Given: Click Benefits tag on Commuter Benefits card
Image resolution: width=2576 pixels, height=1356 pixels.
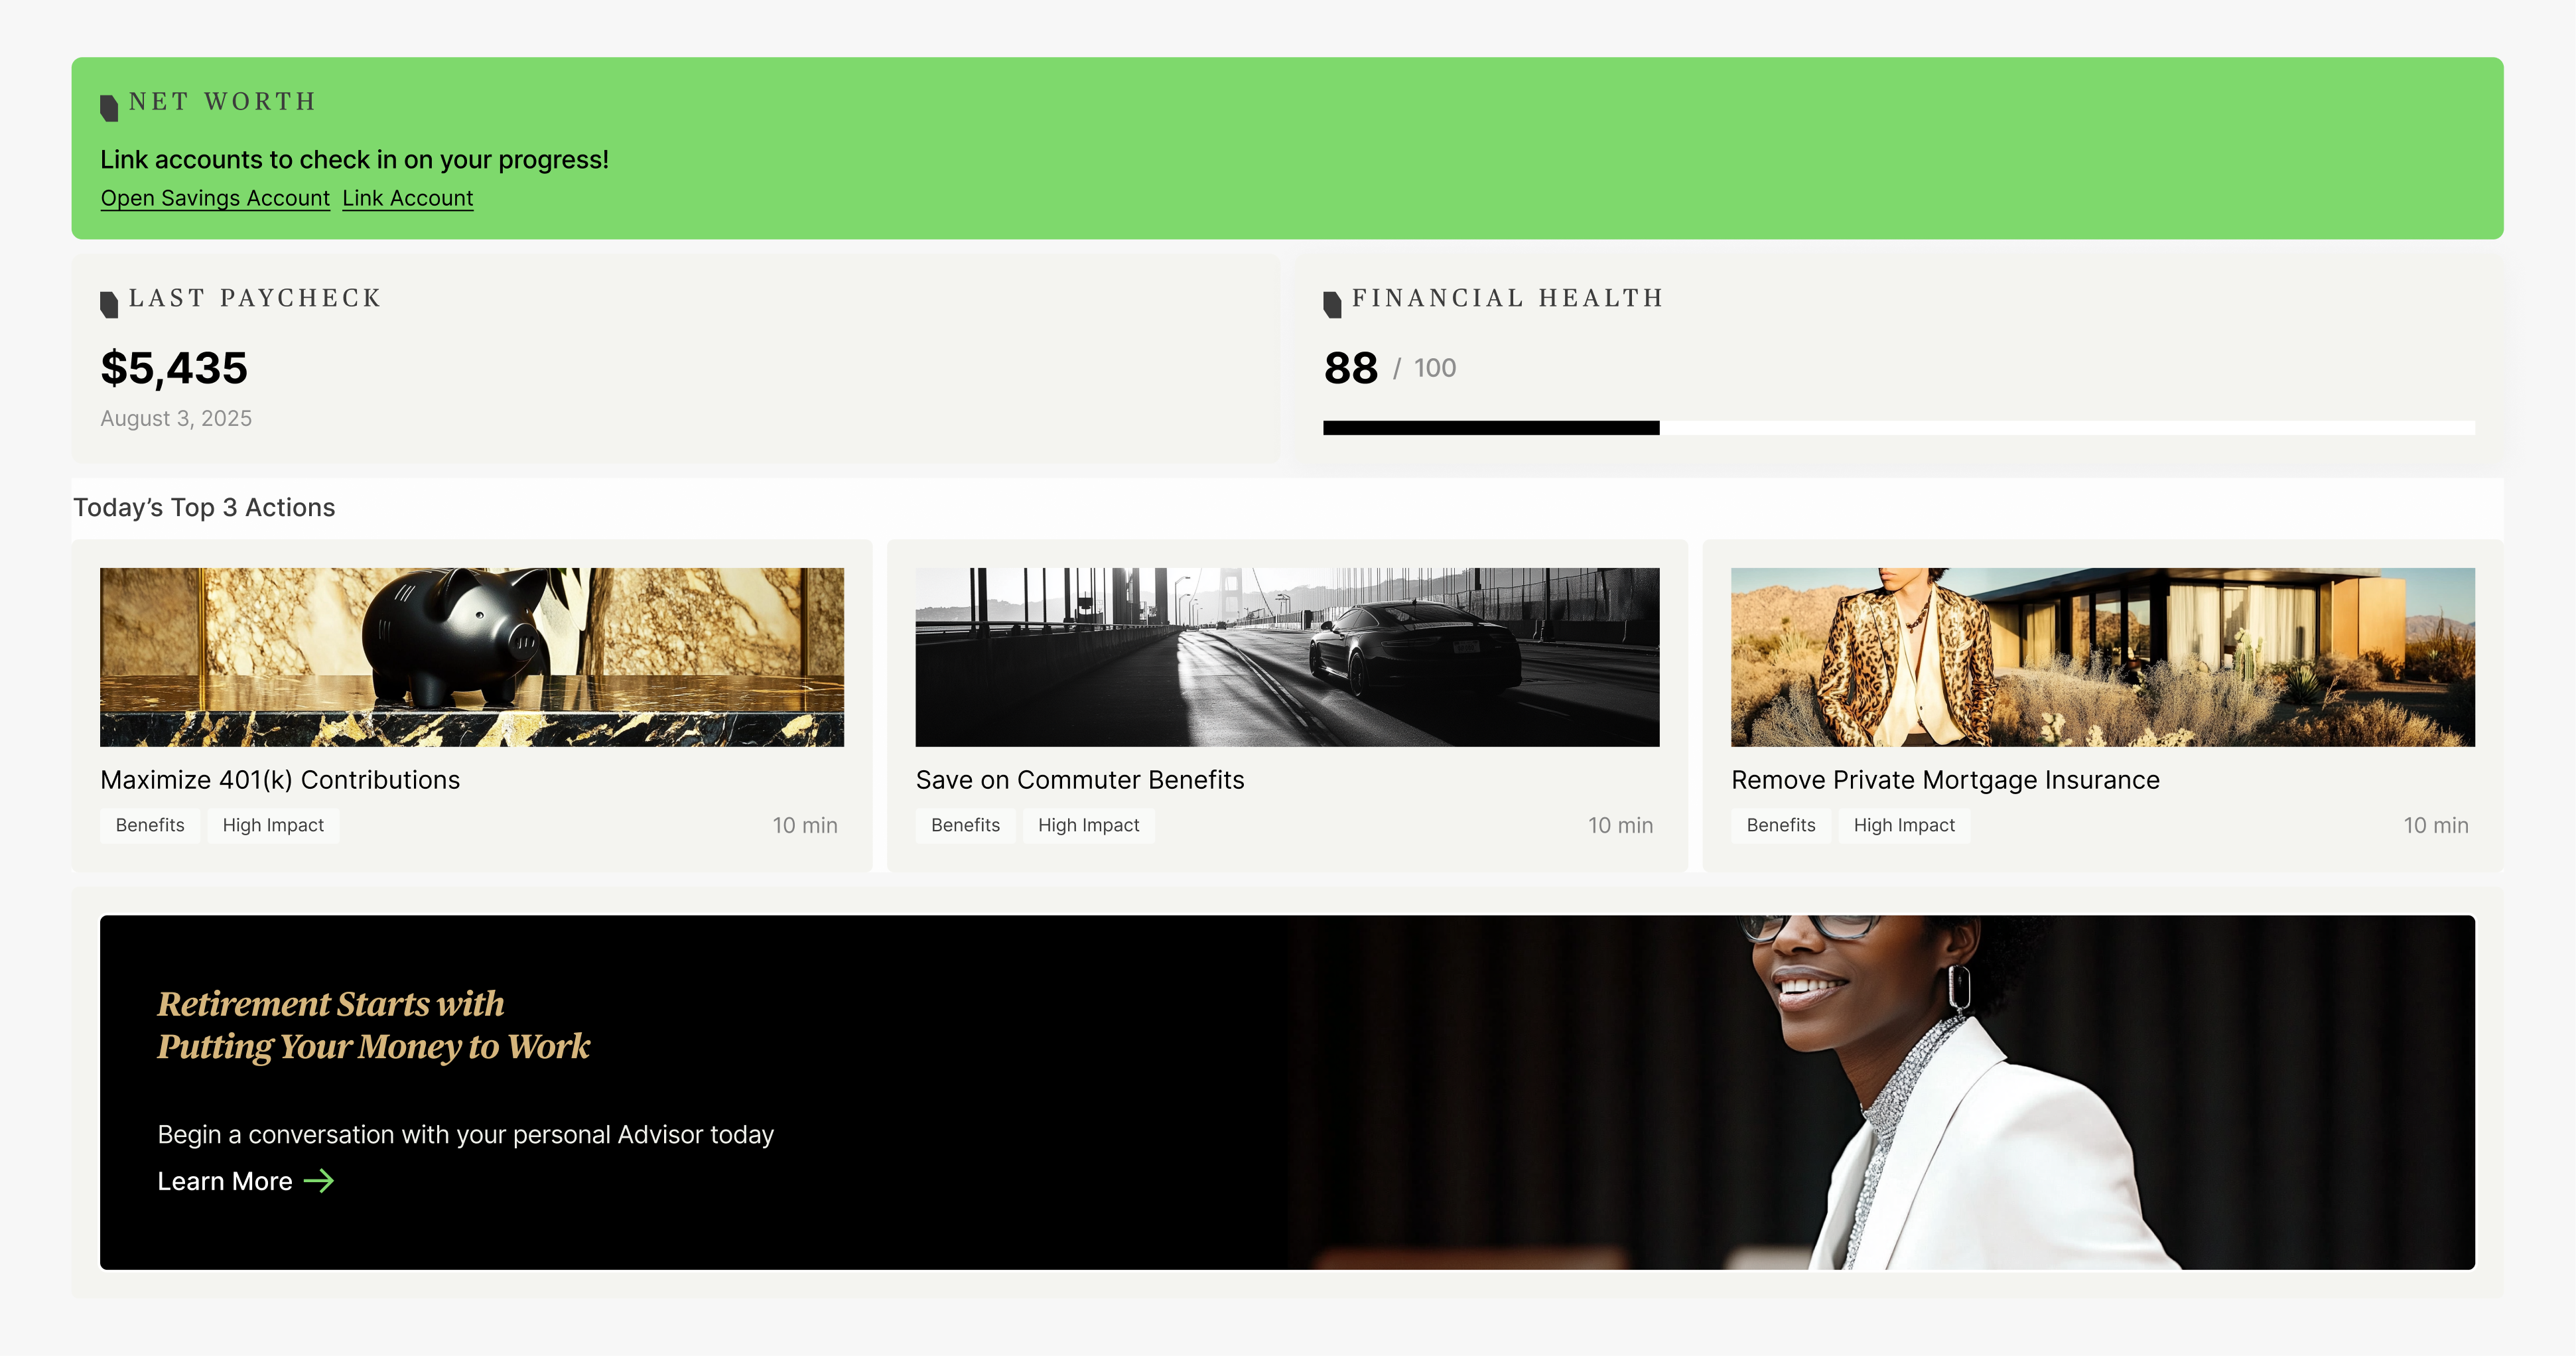Looking at the screenshot, I should [965, 825].
